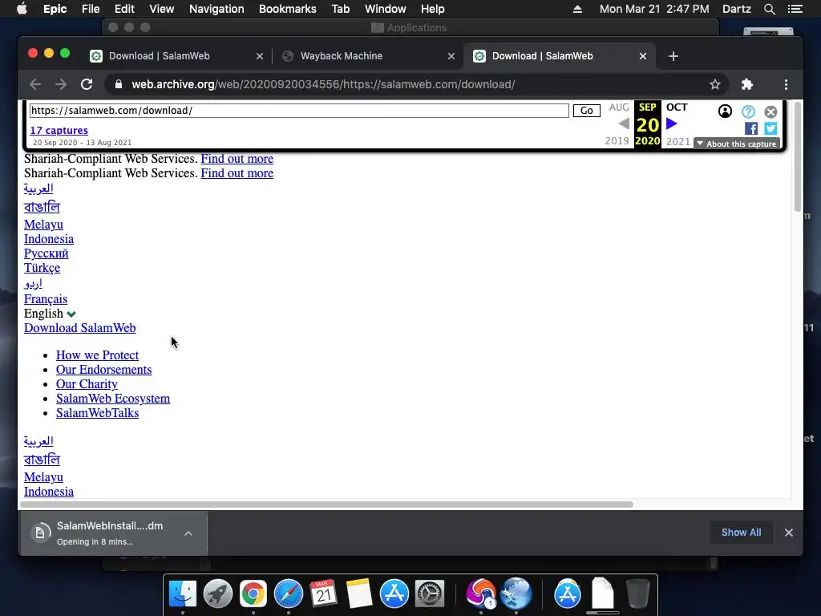Close the first Download | SalamWeb tab

[259, 56]
